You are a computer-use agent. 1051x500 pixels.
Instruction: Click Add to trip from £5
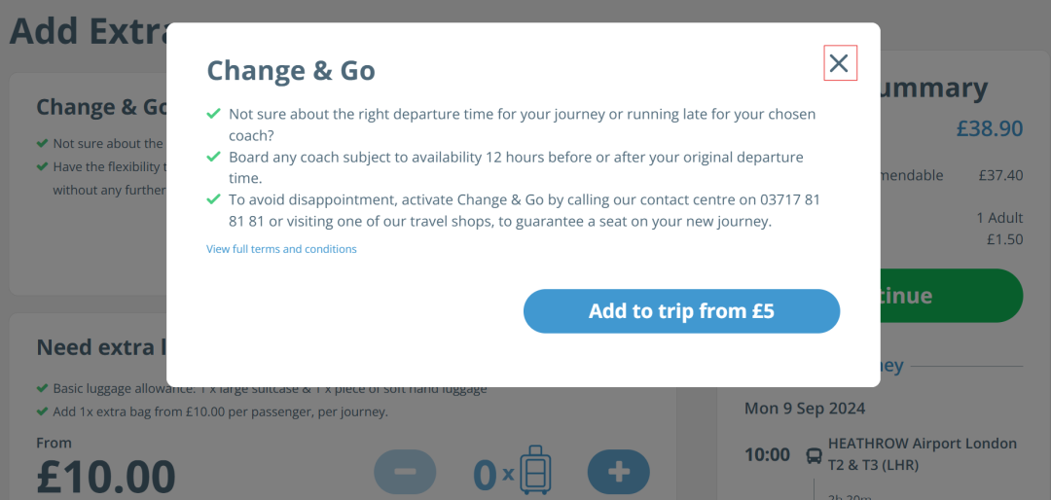click(681, 311)
